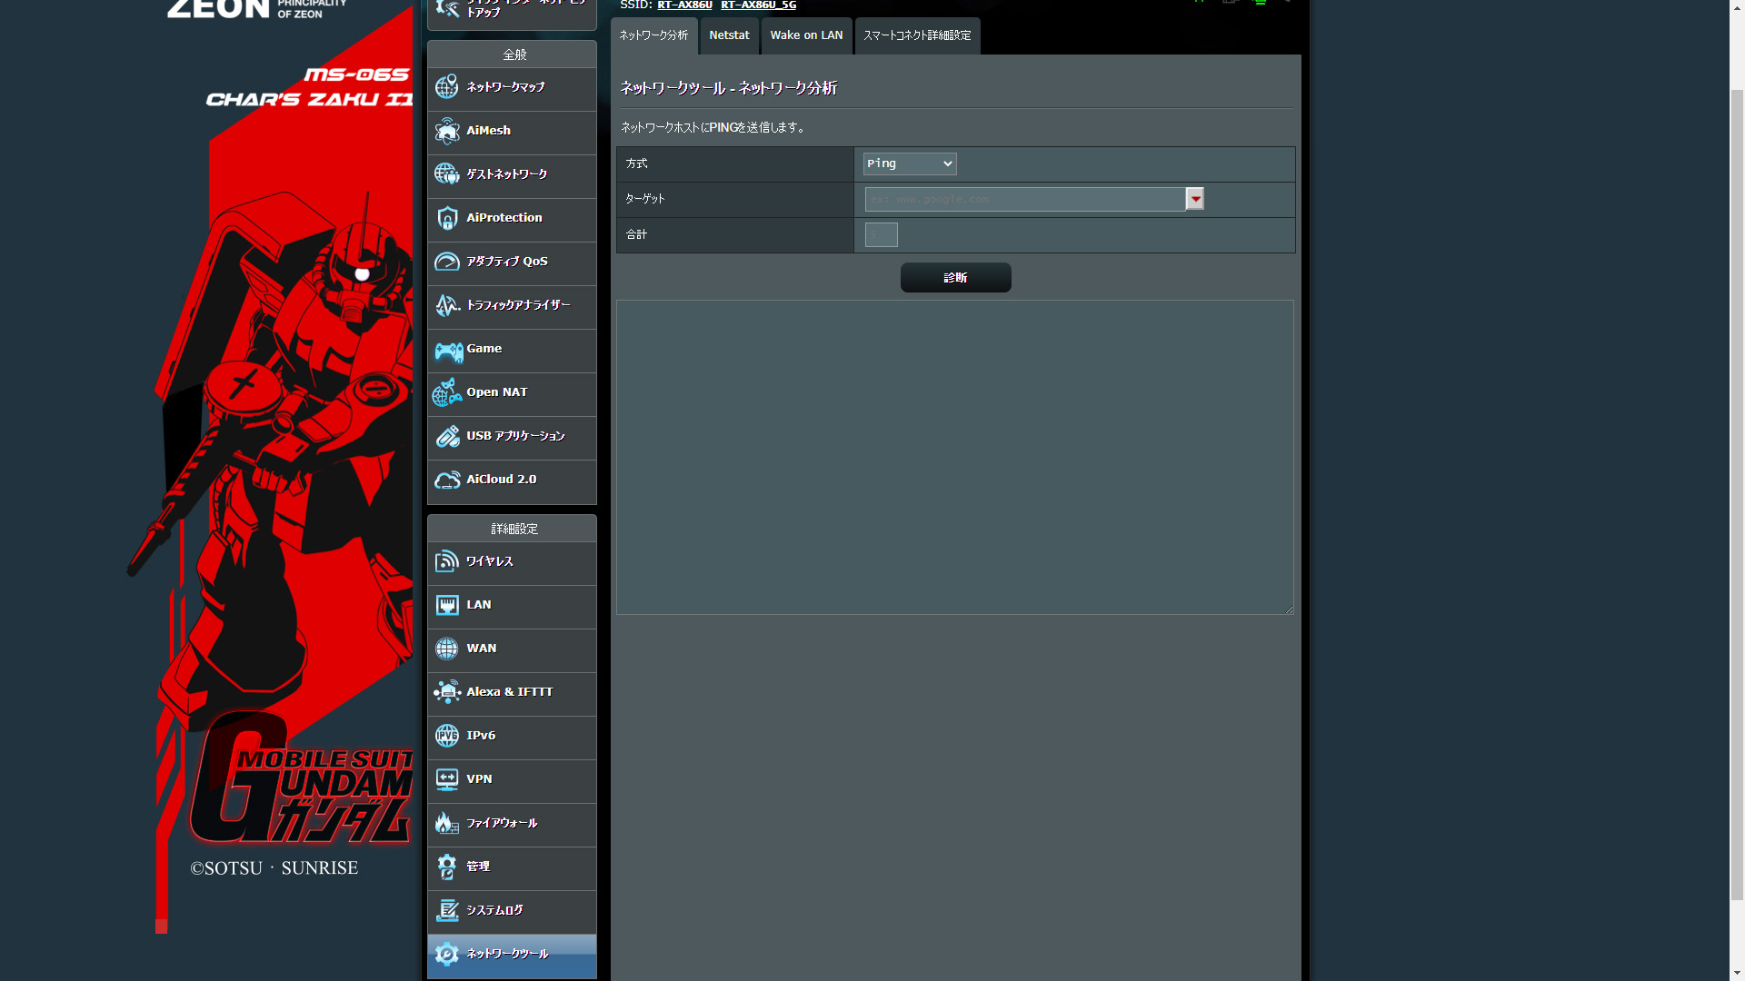Open the Firewall flame icon

pos(446,823)
